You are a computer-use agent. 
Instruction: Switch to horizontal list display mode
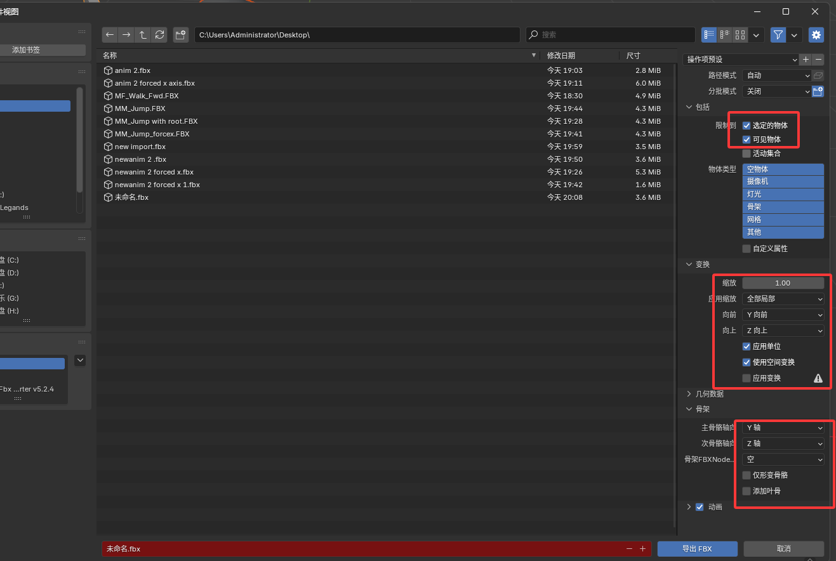click(x=724, y=35)
